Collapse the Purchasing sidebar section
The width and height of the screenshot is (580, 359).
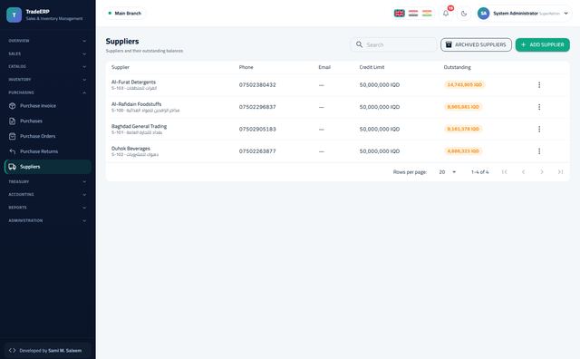(47, 92)
